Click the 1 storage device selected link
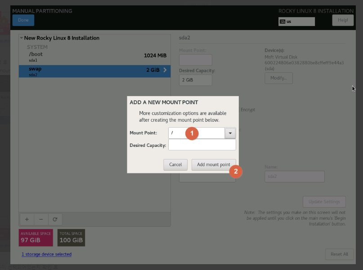 pyautogui.click(x=46, y=254)
